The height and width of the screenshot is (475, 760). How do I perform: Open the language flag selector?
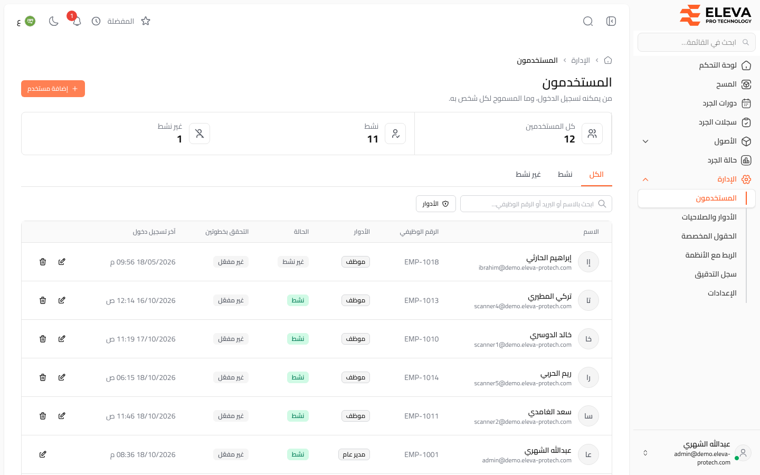(x=26, y=21)
